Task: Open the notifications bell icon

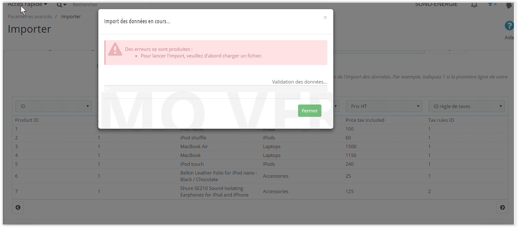Action: [x=474, y=4]
